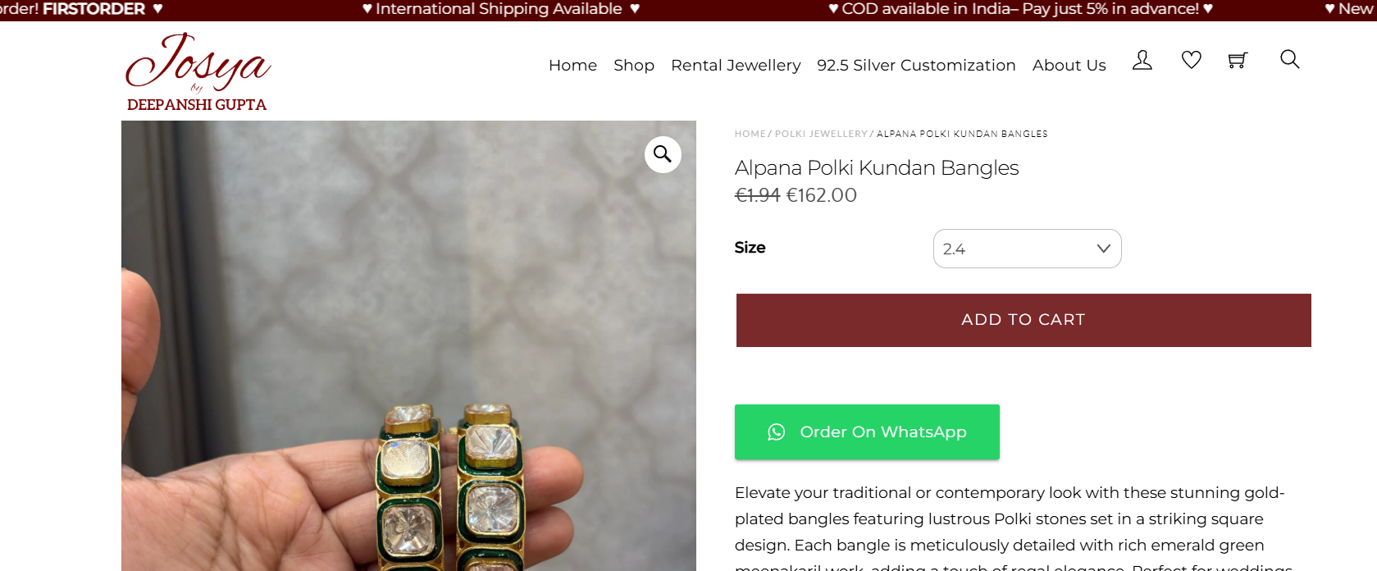The height and width of the screenshot is (571, 1377).
Task: Click the Size dropdown chevron arrow
Action: click(x=1104, y=249)
